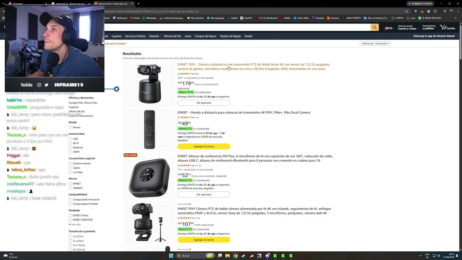The image size is (462, 260).
Task: Open Steam from the taskbar
Action: (x=243, y=256)
